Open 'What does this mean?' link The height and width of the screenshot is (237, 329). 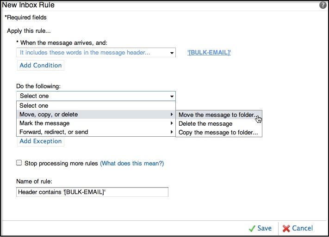(x=132, y=163)
